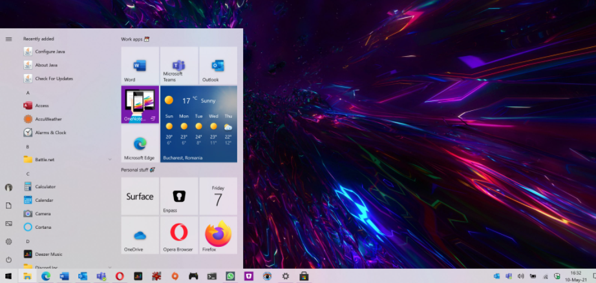The width and height of the screenshot is (596, 283).
Task: Launch Deezer Music from the app list
Action: pos(68,254)
